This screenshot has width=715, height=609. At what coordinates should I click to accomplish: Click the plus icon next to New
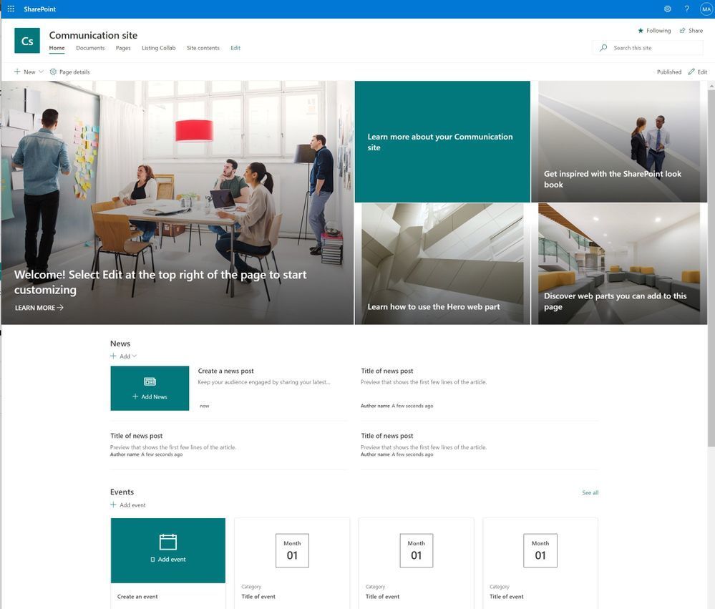[17, 72]
